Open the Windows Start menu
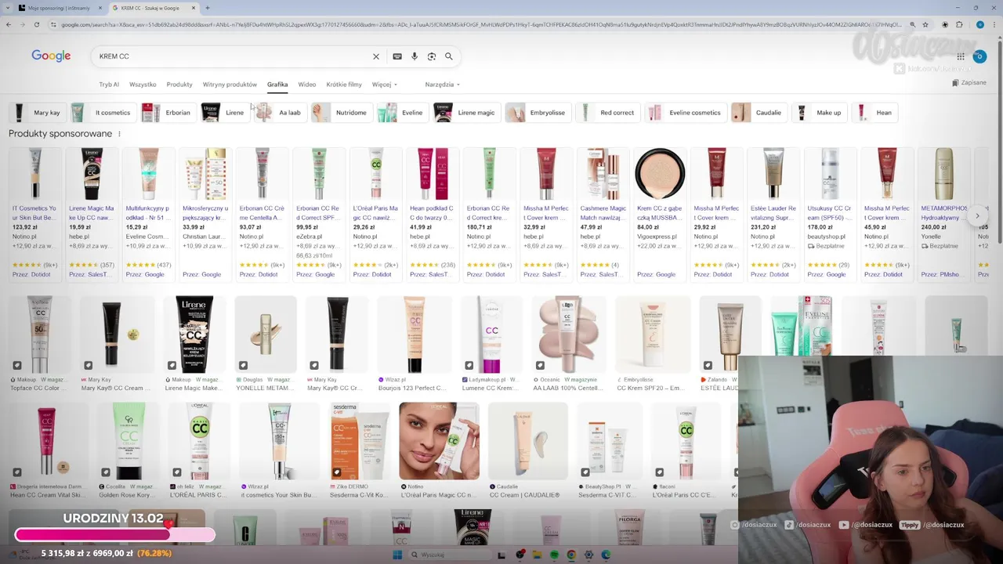Viewport: 1003px width, 564px height. 397,555
